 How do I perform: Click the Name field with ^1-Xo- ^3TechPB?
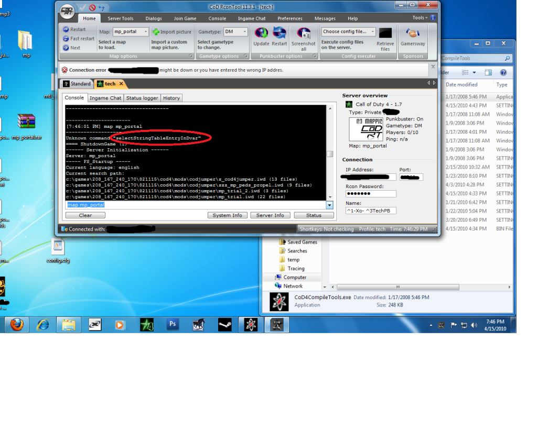click(x=371, y=211)
